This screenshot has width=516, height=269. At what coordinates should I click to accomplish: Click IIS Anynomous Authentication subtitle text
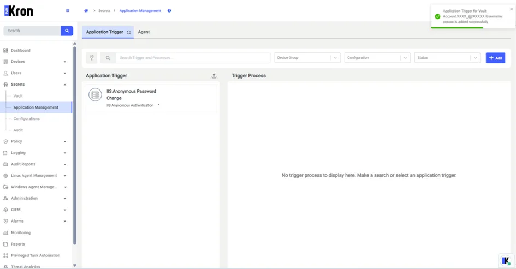[129, 105]
